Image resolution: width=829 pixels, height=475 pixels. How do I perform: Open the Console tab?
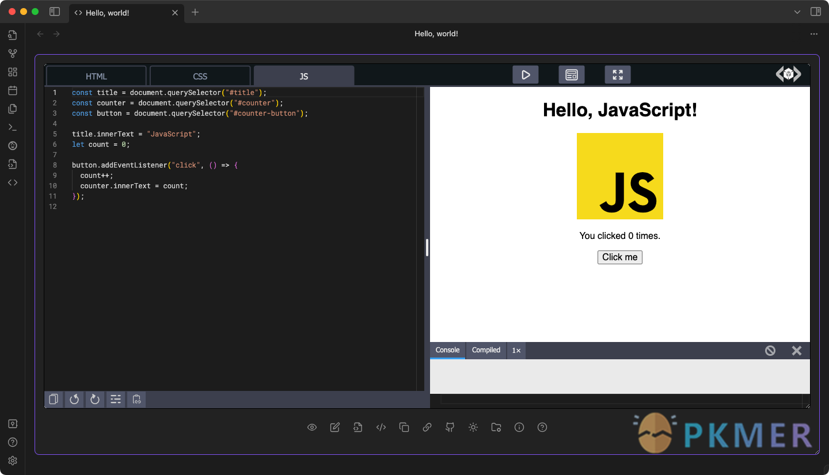click(447, 350)
